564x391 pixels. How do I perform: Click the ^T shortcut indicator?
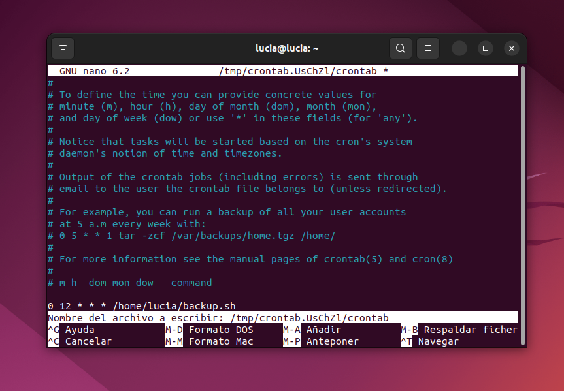(x=408, y=341)
